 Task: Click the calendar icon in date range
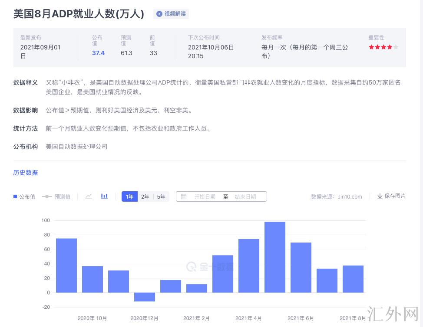click(x=184, y=196)
